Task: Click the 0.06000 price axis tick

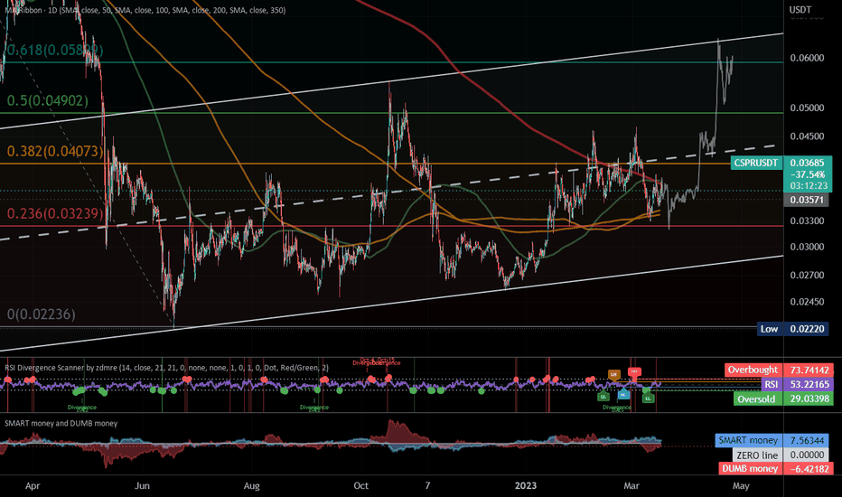Action: pos(807,58)
